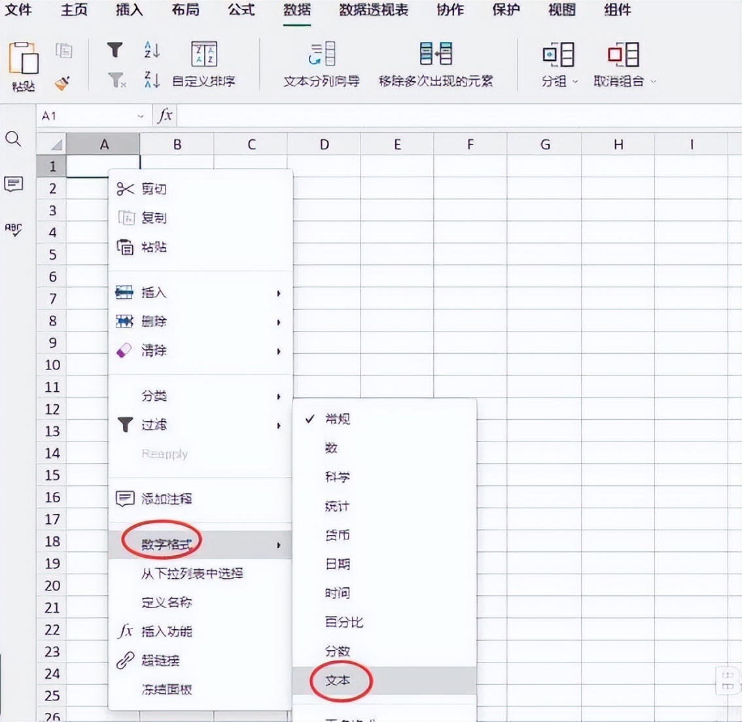
Task: Select 文本 format in the submenu
Action: click(338, 680)
